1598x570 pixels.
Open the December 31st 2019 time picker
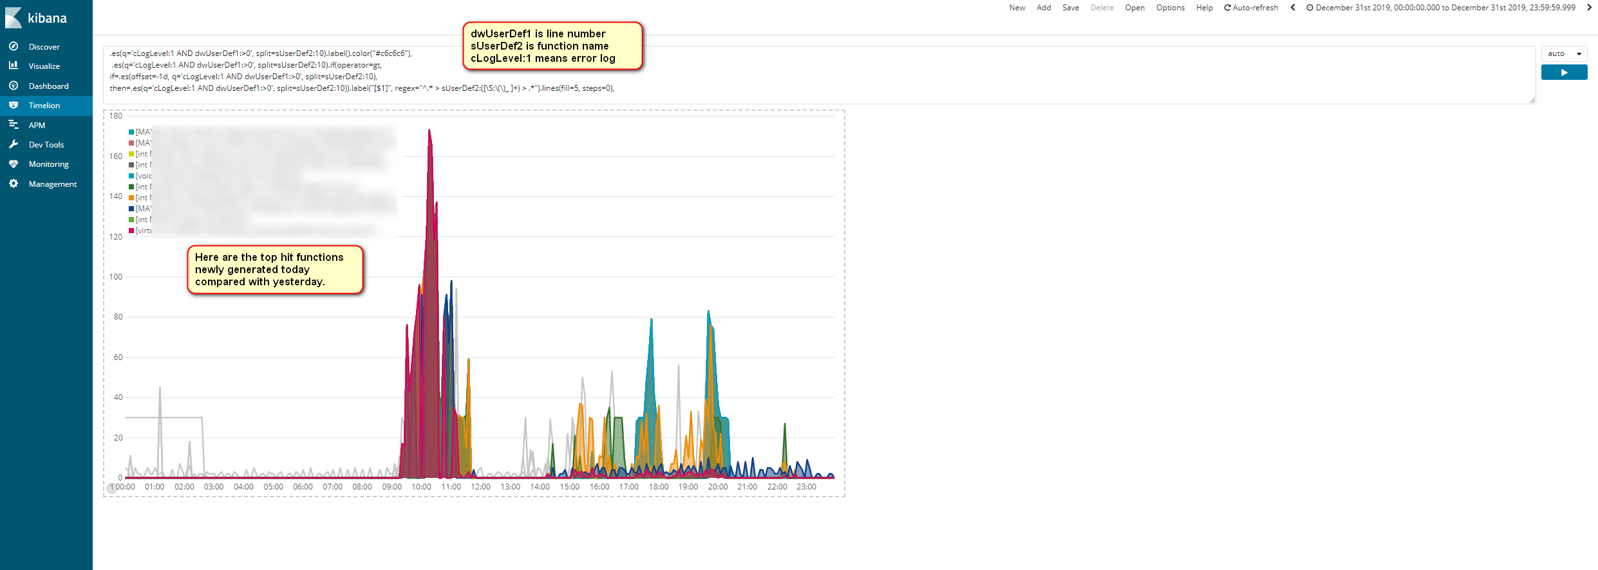coord(1440,8)
